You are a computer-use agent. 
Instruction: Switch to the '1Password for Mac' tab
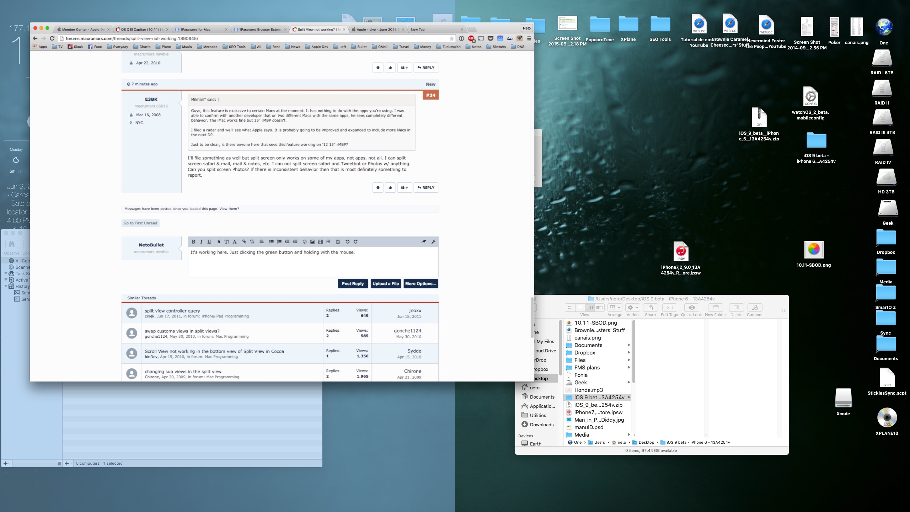point(201,30)
